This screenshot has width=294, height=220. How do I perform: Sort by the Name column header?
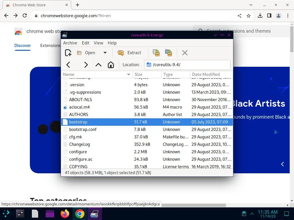[x=97, y=74]
